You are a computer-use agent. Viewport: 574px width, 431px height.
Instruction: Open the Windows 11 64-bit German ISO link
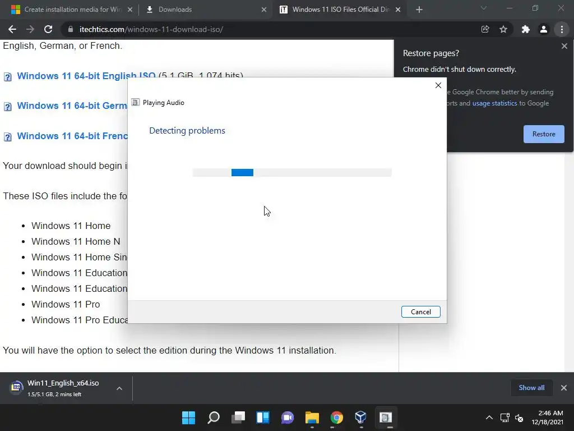point(72,106)
